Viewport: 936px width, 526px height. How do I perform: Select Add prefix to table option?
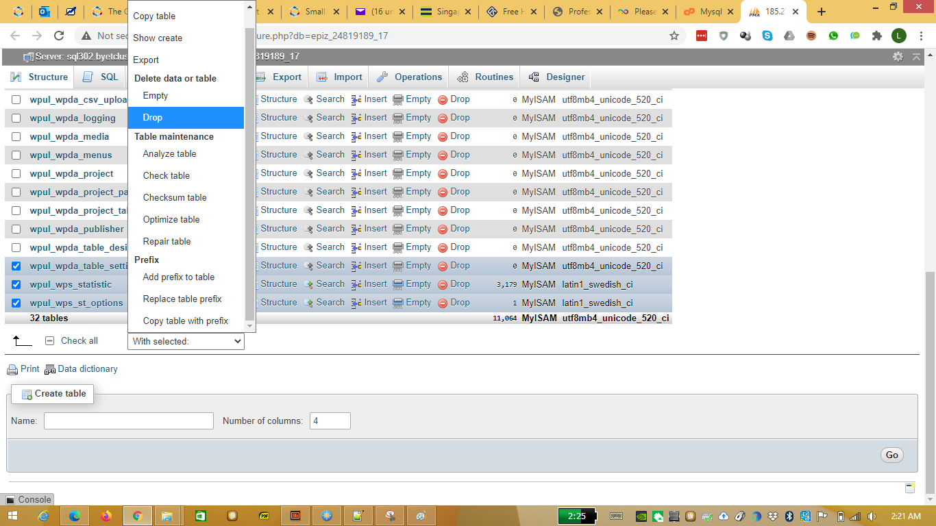[x=179, y=277]
